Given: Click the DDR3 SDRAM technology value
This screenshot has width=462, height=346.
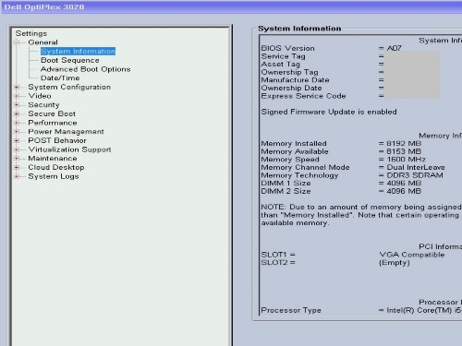Looking at the screenshot, I should pos(415,175).
